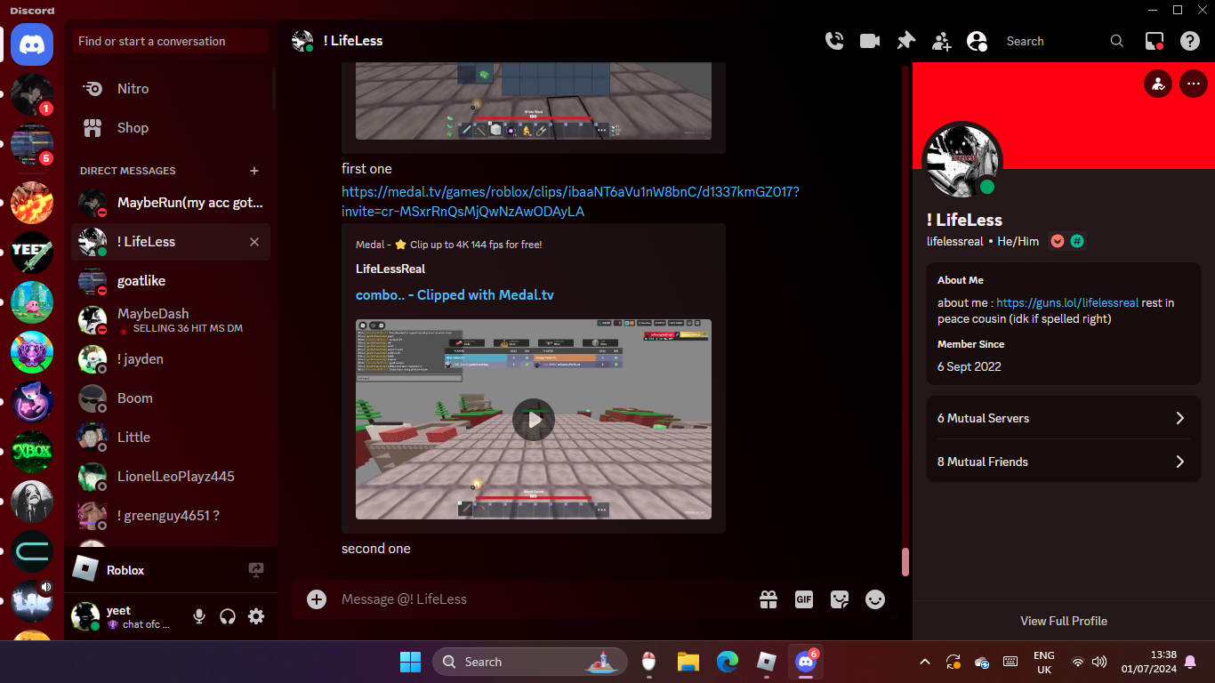Open Discord home direct messages
This screenshot has width=1215, height=683.
click(32, 44)
